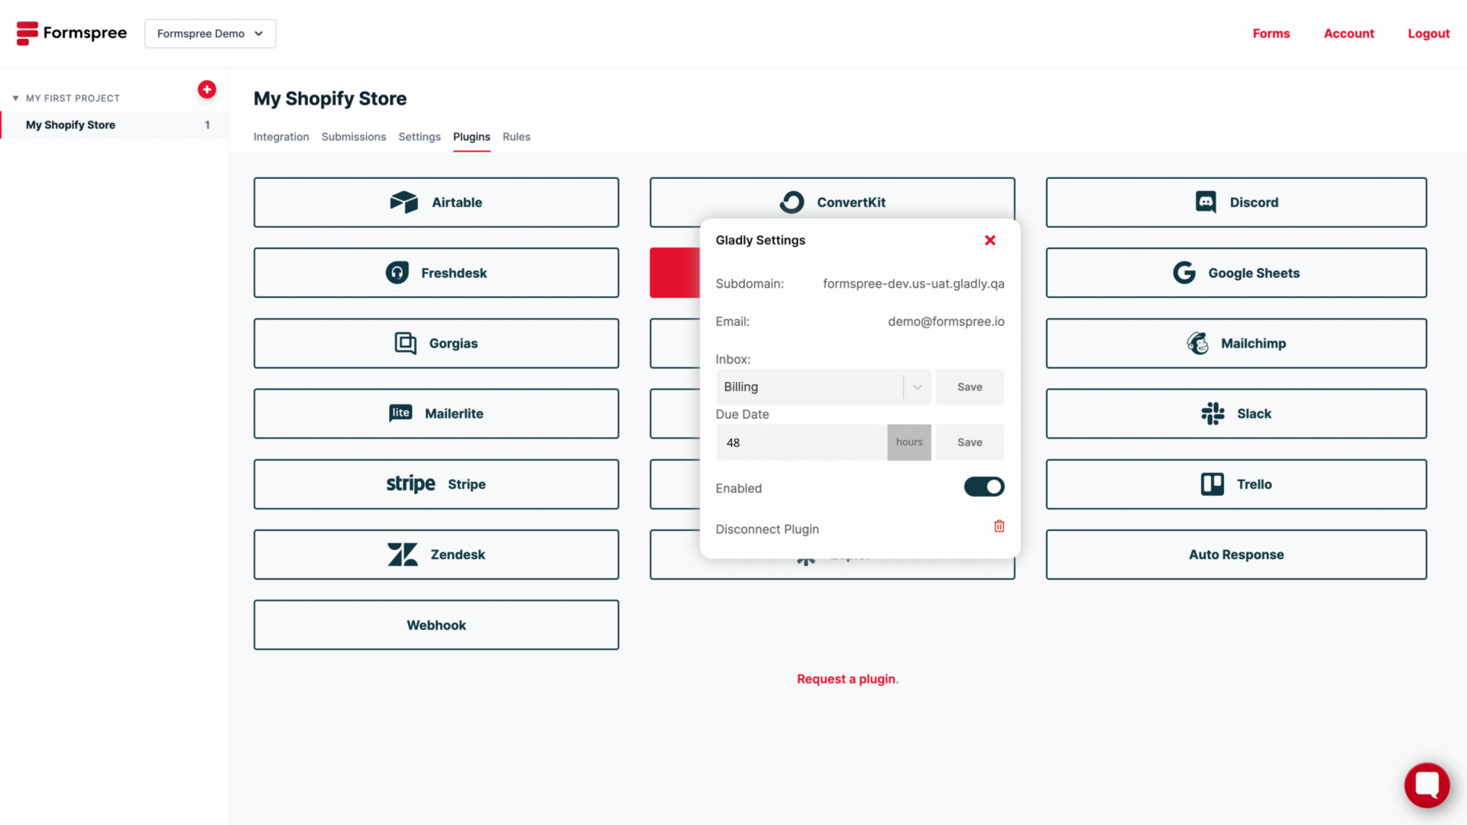Toggle the Gladly Enabled switch off
1467x825 pixels.
[983, 487]
